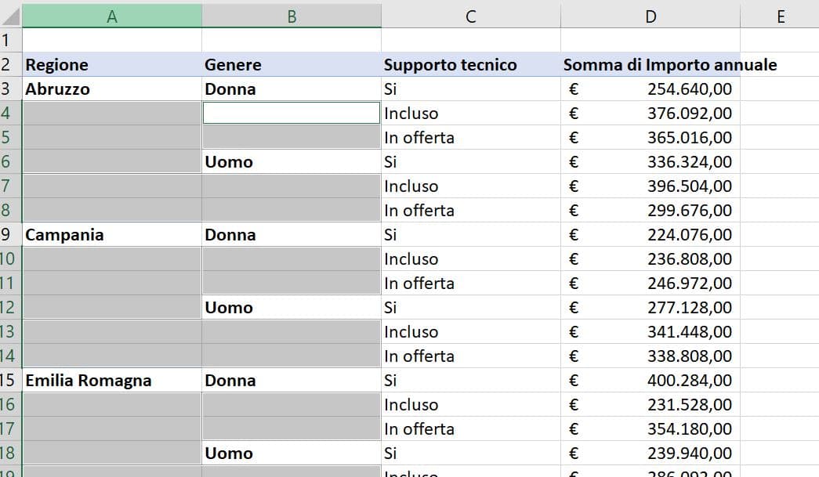819x477 pixels.
Task: Select column B header
Action: tap(292, 16)
